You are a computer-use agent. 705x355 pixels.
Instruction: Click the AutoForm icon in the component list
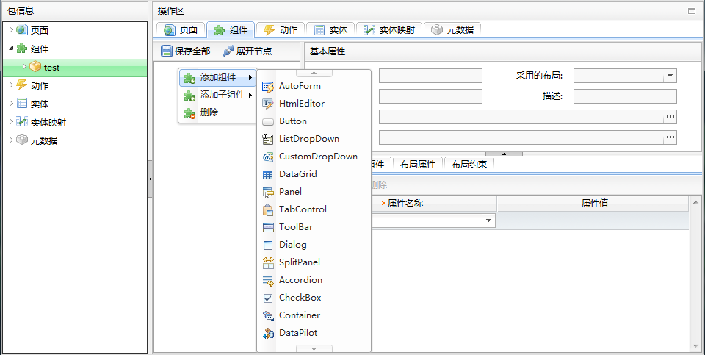coord(268,86)
